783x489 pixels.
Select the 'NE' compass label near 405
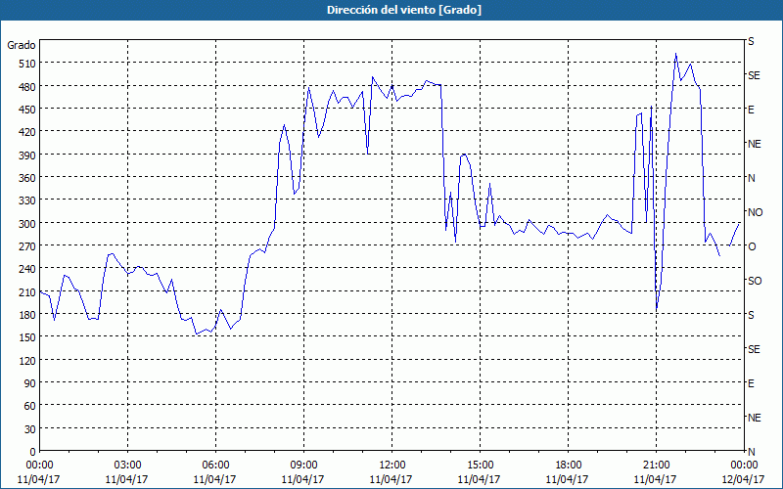click(x=754, y=144)
